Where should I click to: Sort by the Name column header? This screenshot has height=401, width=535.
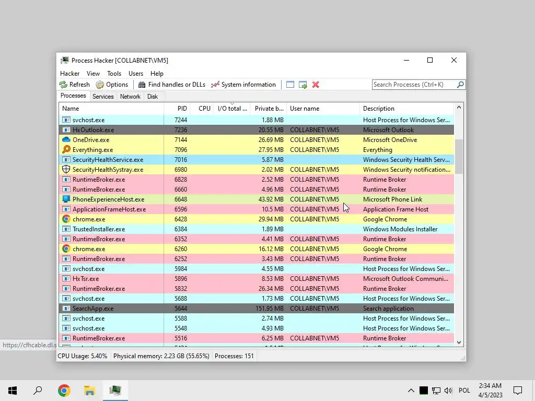point(111,109)
